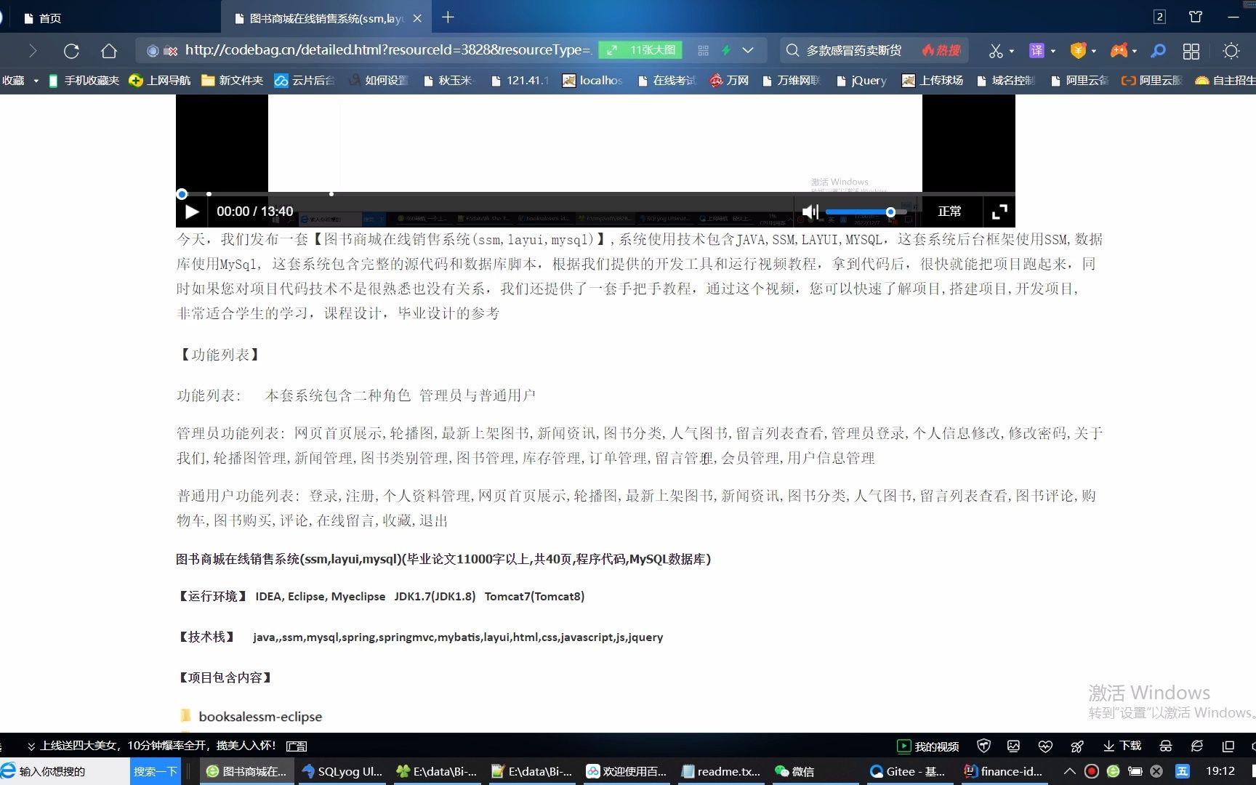
Task: Click the second chapter dot on video timeline
Action: (331, 193)
